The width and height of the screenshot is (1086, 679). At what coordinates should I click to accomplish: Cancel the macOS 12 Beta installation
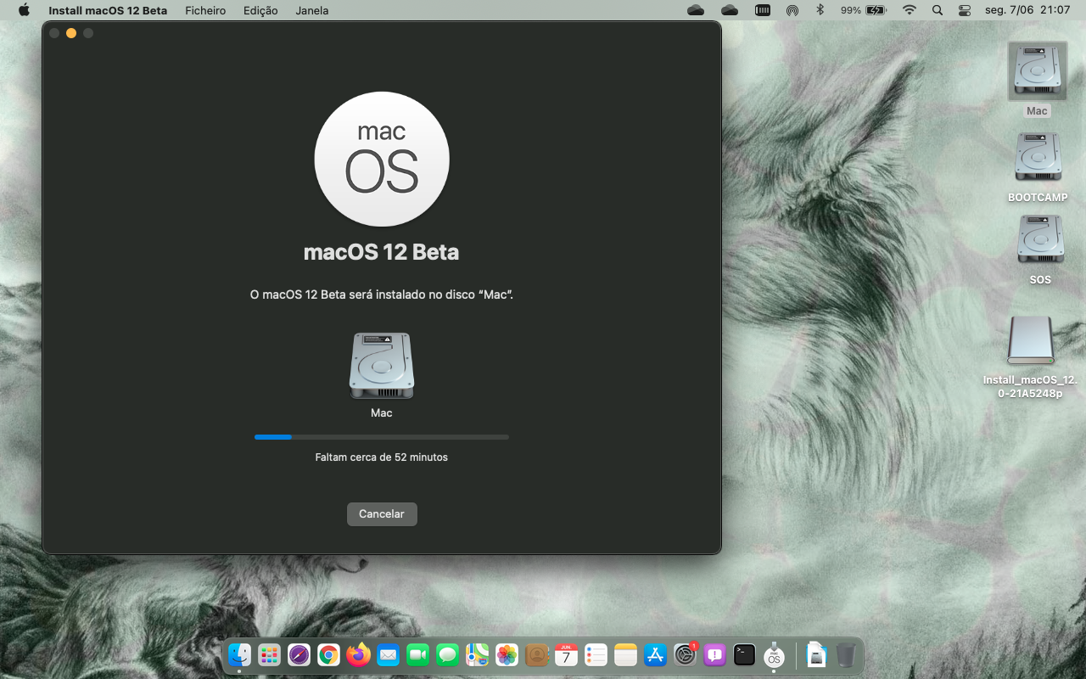[382, 513]
